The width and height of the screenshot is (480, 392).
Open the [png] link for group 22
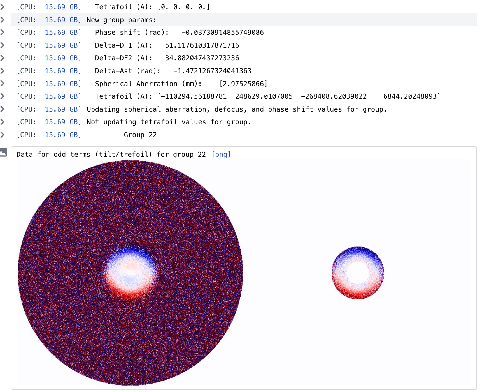(x=221, y=155)
